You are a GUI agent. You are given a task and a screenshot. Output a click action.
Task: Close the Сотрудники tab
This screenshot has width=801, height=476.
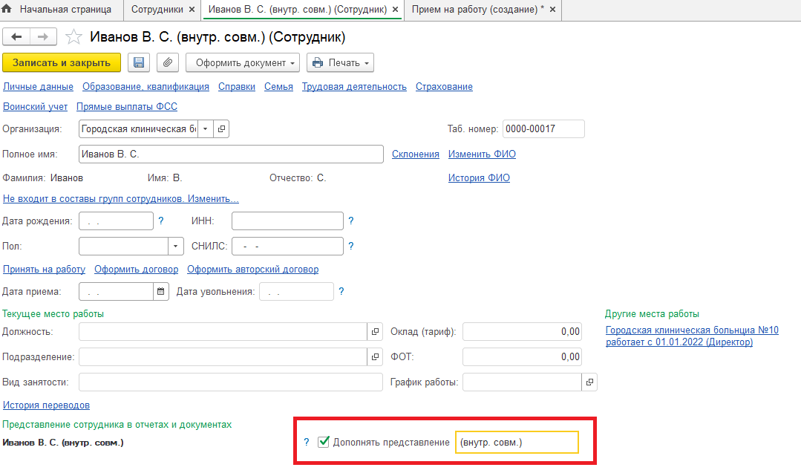pos(192,9)
